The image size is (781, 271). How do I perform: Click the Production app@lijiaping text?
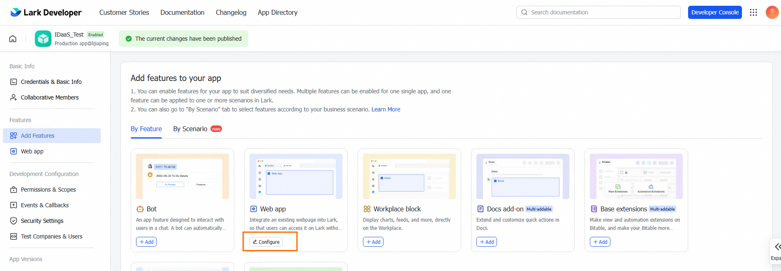(x=82, y=43)
